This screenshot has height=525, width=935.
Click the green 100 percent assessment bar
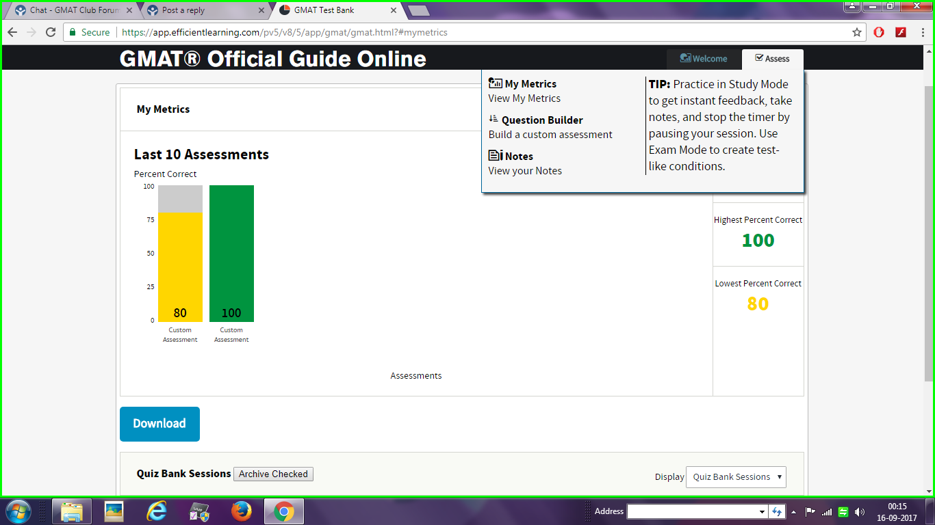231,254
